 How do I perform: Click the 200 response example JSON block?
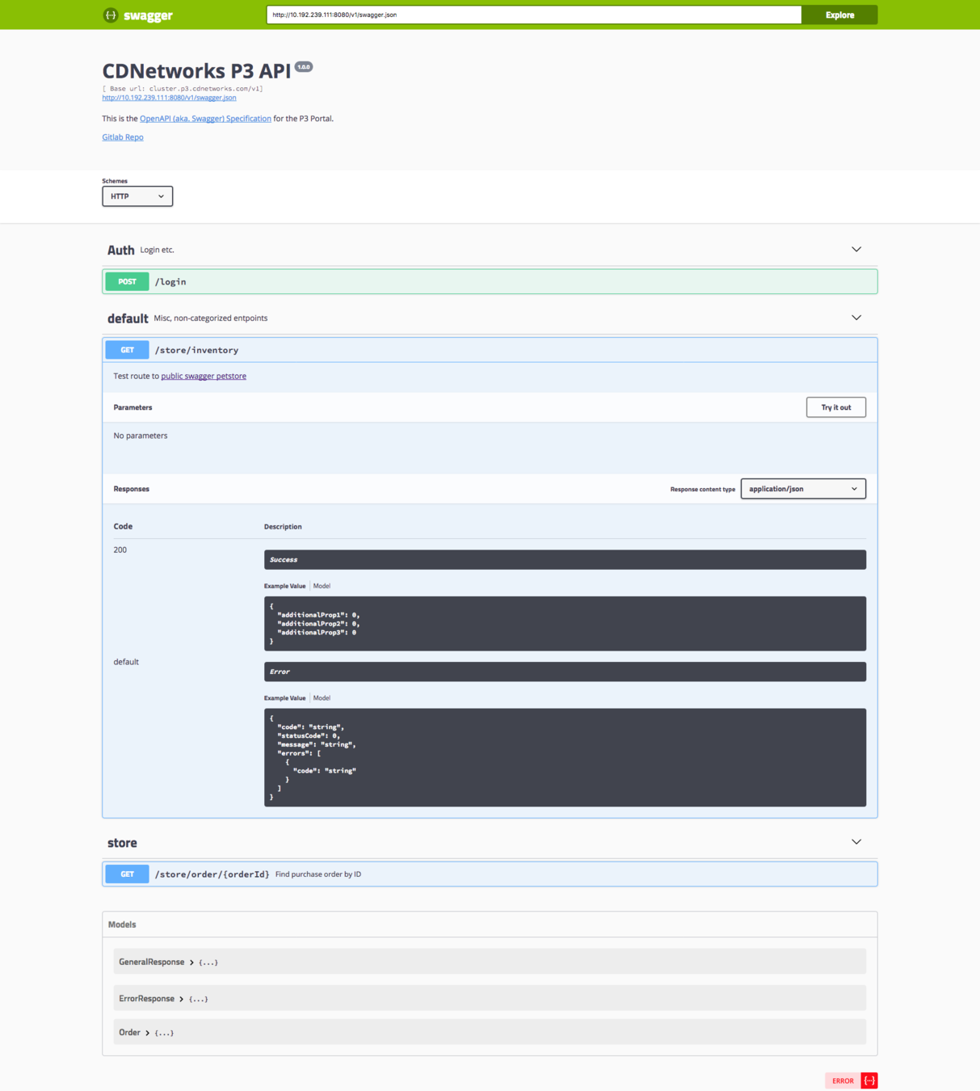click(x=565, y=624)
